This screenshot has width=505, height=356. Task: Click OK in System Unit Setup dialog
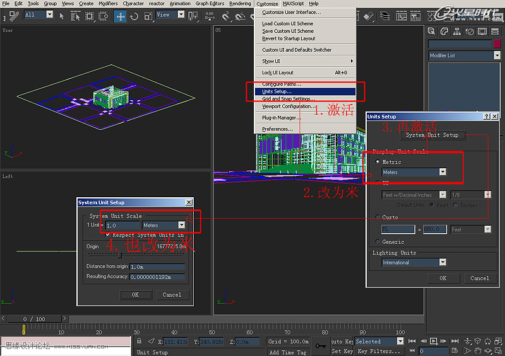(135, 294)
